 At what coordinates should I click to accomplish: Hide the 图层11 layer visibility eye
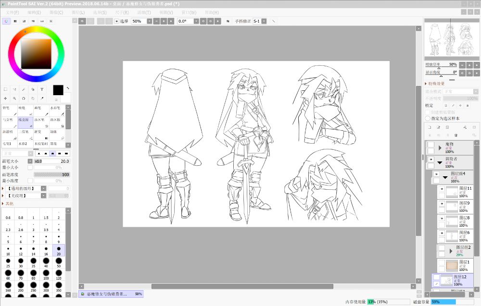coord(442,189)
